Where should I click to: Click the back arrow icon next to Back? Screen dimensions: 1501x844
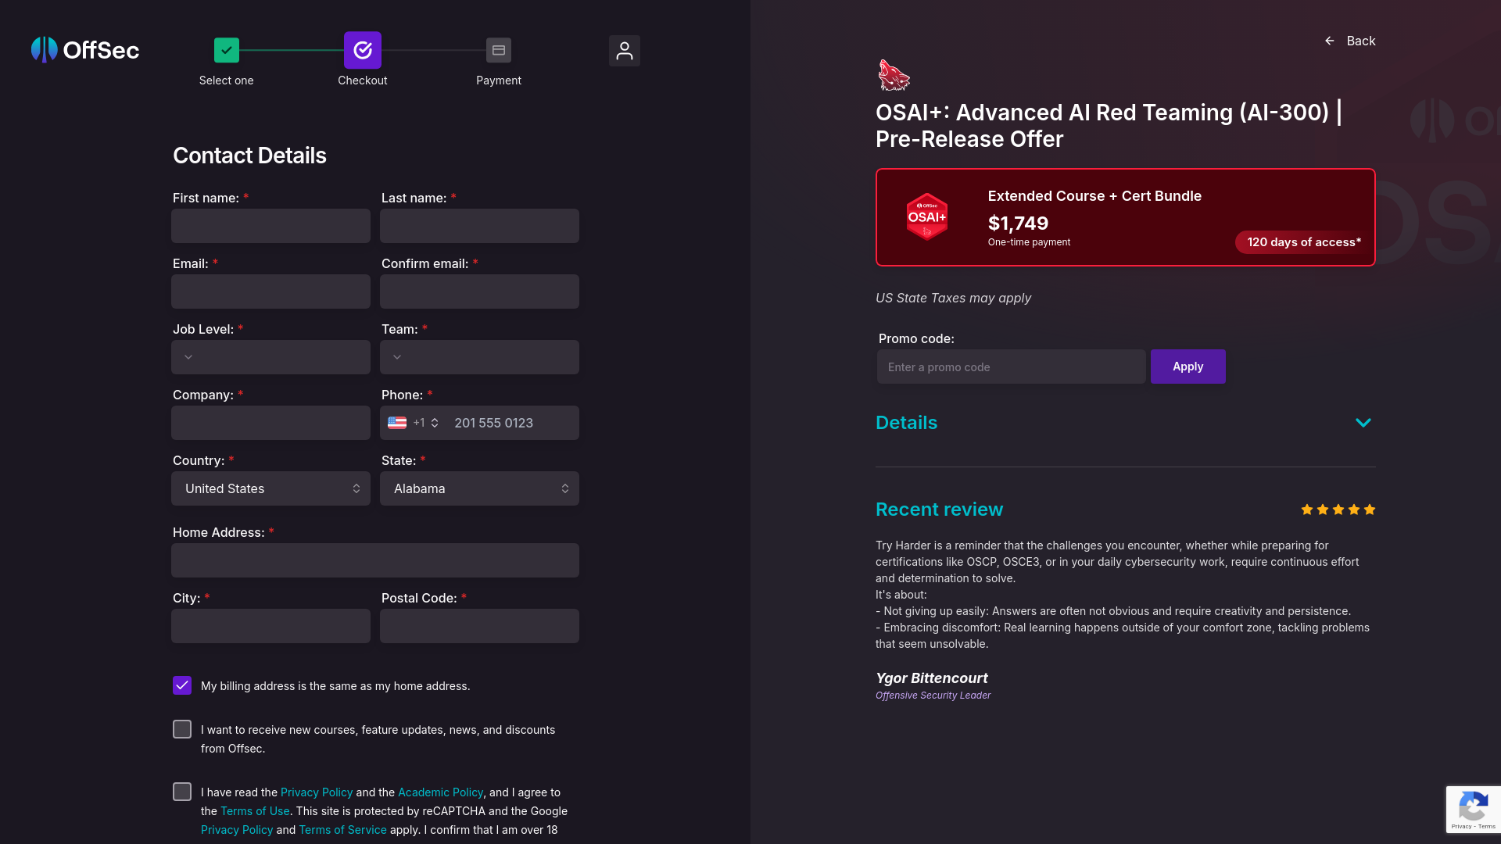click(1329, 41)
